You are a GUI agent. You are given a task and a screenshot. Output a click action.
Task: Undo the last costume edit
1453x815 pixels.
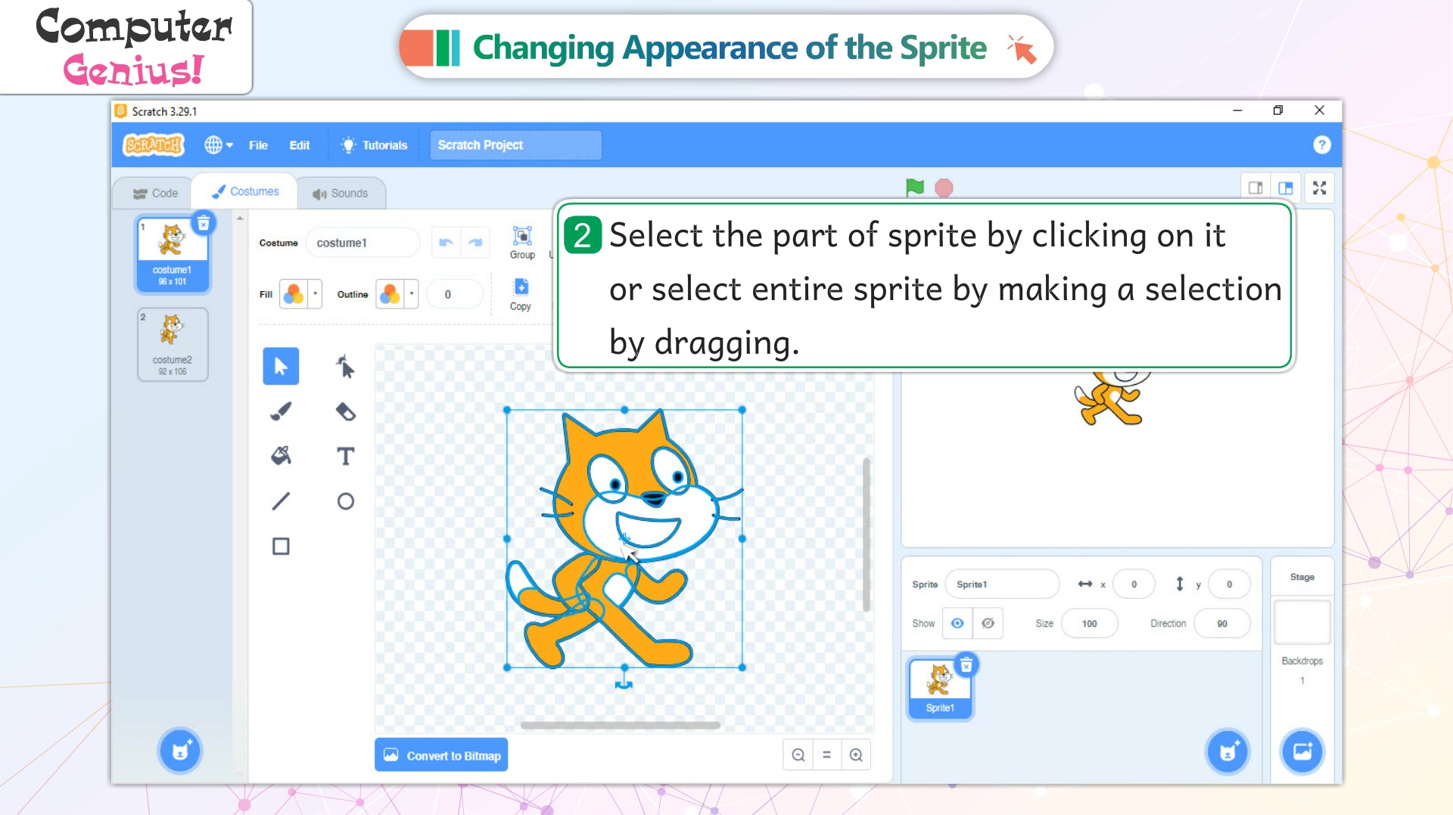(x=446, y=243)
